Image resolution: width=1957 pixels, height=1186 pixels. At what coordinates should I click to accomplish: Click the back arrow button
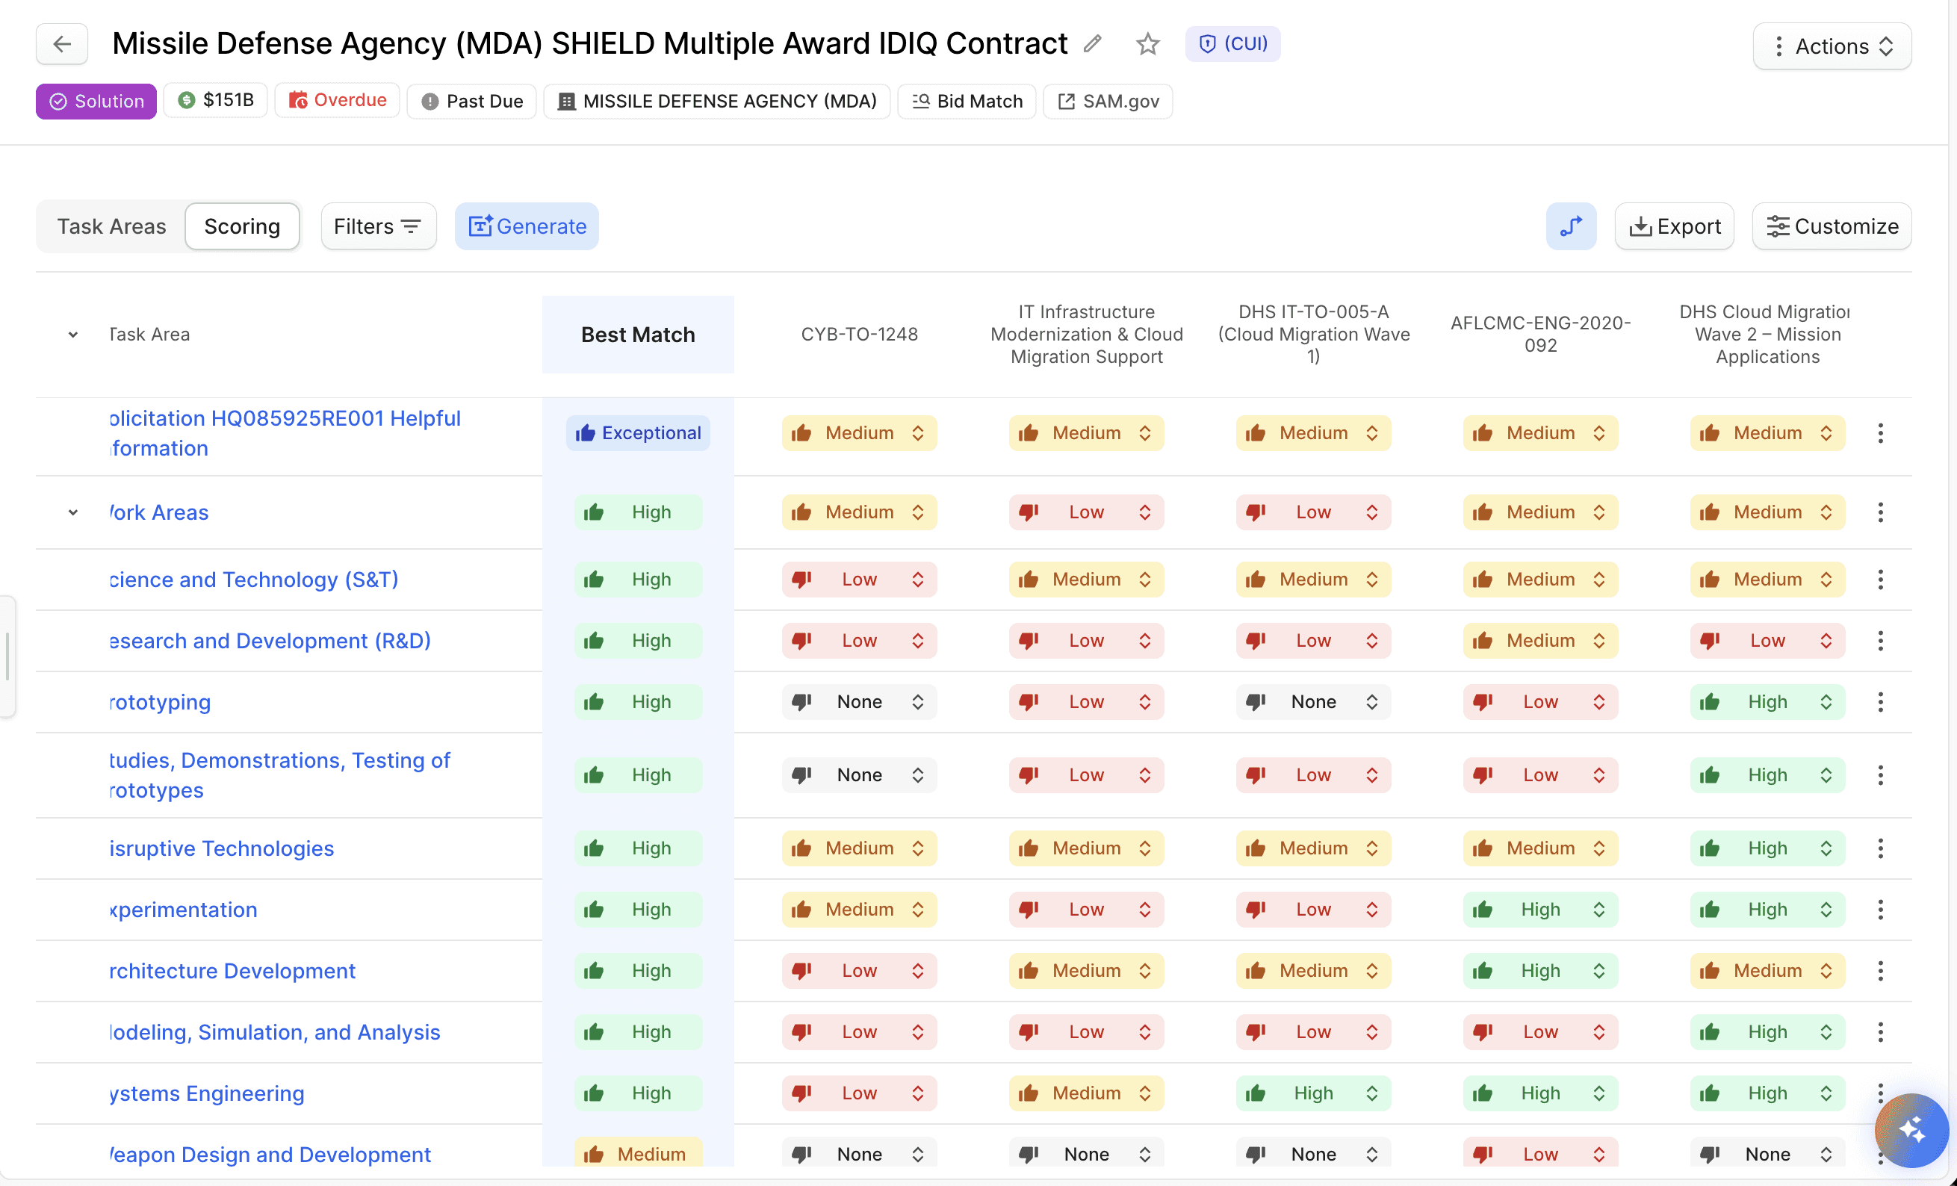point(62,45)
